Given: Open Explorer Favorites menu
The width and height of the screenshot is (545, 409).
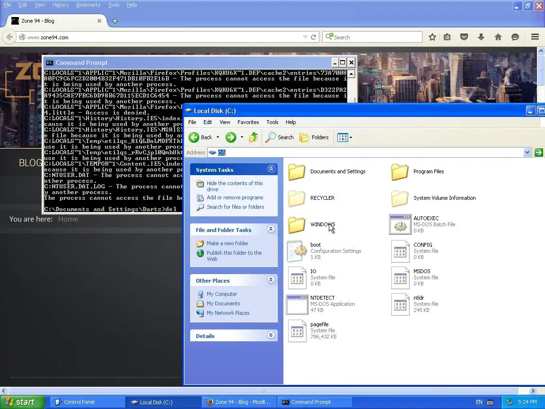Looking at the screenshot, I should 248,122.
